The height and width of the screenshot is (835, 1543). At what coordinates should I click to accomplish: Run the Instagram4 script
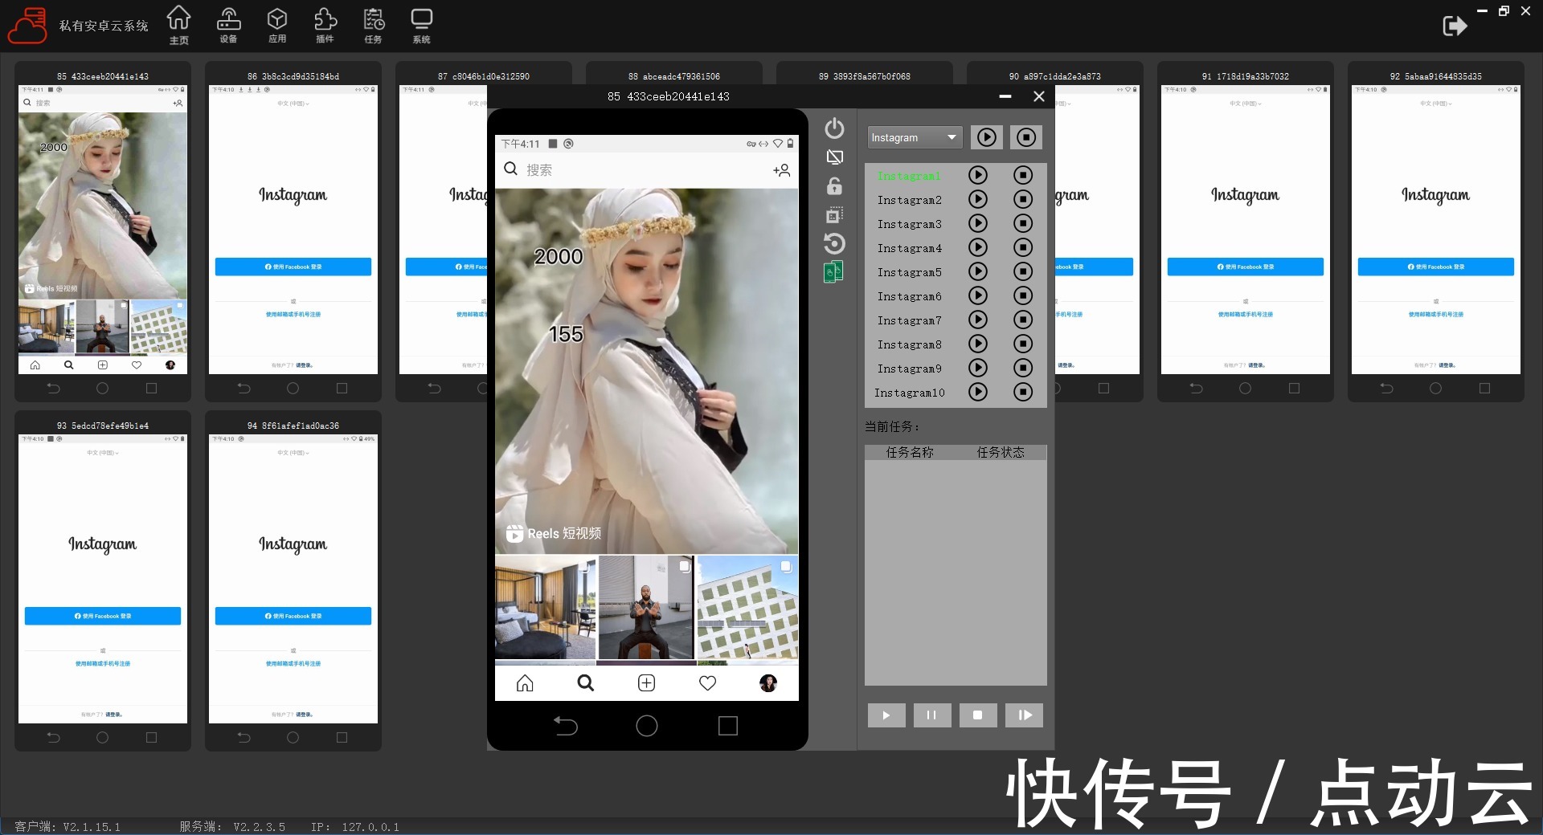(978, 247)
